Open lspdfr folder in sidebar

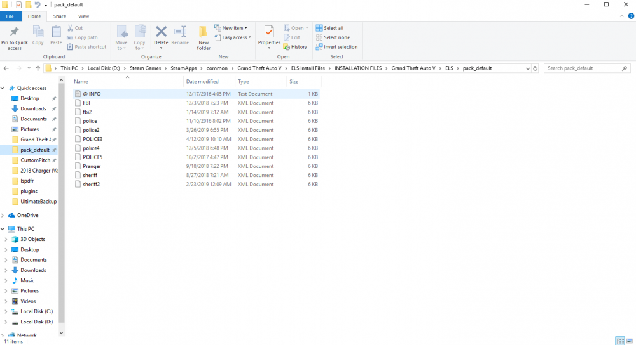point(27,181)
